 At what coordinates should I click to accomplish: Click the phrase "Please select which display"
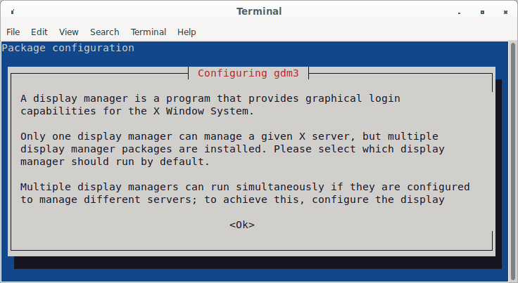[x=359, y=149]
